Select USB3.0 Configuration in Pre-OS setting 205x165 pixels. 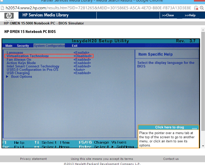coord(32,70)
